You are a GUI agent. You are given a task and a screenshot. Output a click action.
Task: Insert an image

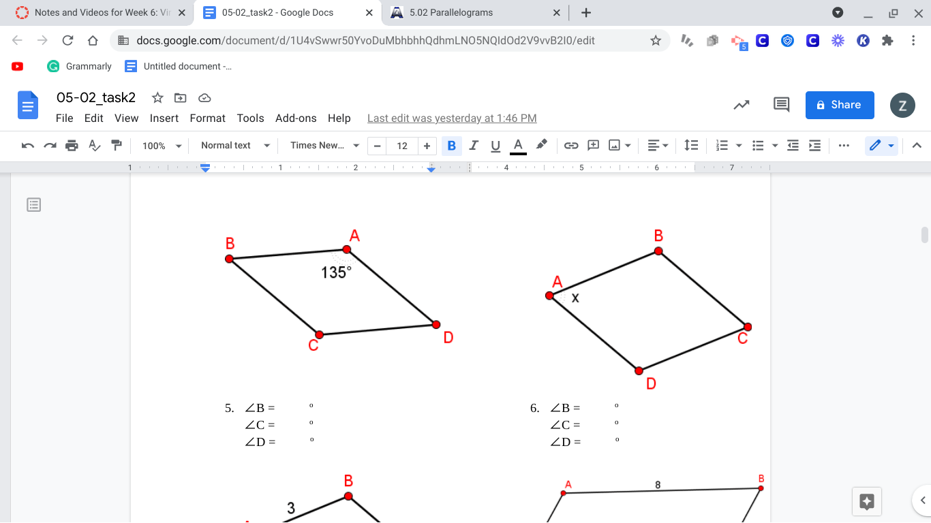tap(615, 146)
